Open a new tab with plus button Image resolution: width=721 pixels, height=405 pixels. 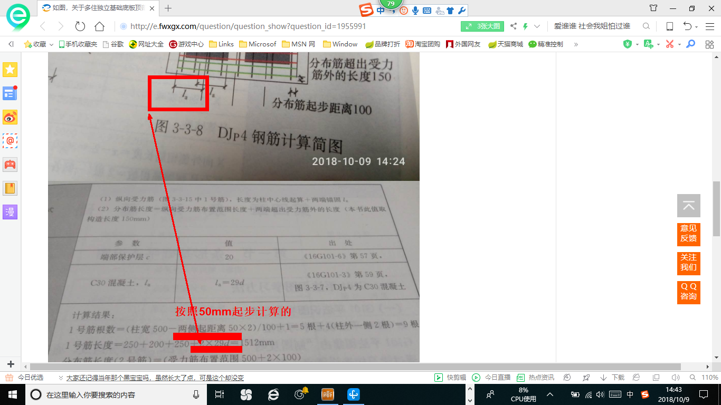click(x=168, y=8)
